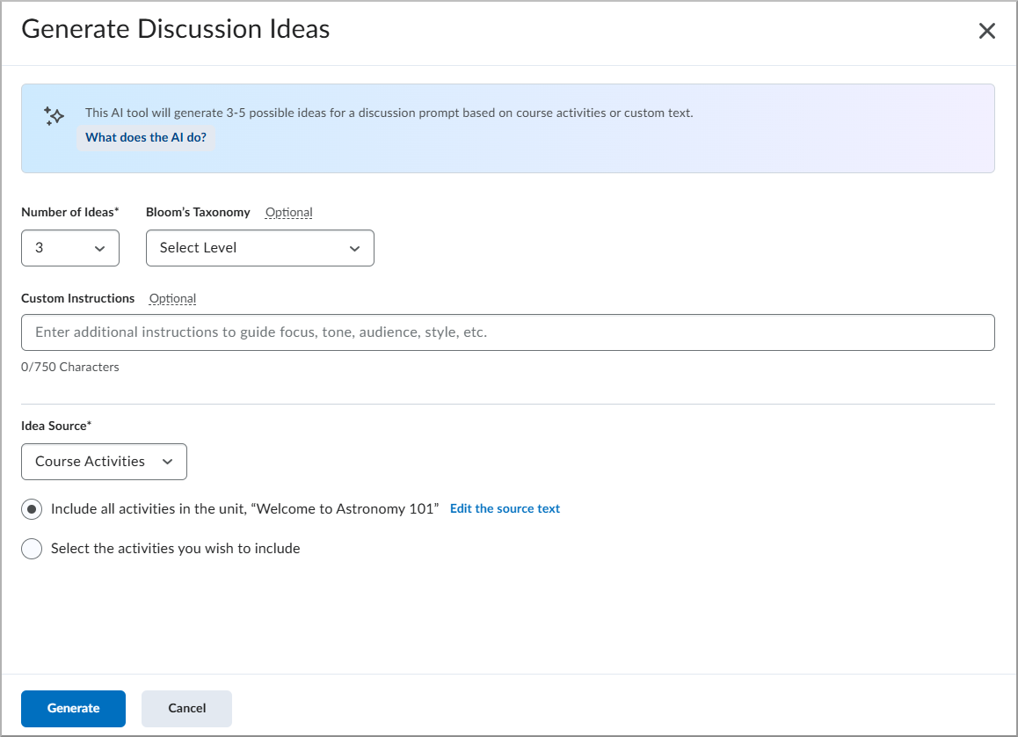
Task: Expand the Course Activities selector
Action: [104, 462]
